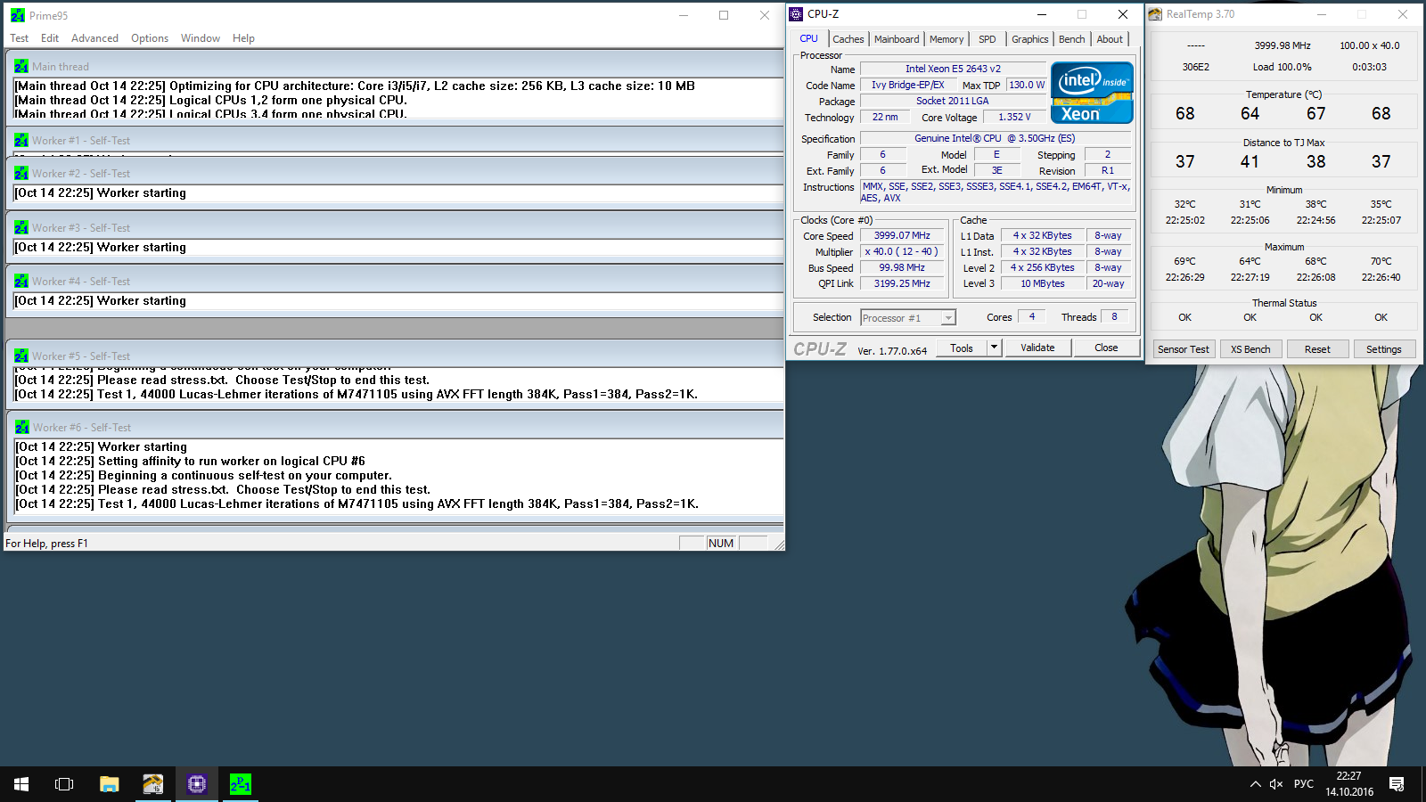Click the NUM indicator in Prime95 status bar
Screen dimensions: 1426x802
pyautogui.click(x=721, y=544)
